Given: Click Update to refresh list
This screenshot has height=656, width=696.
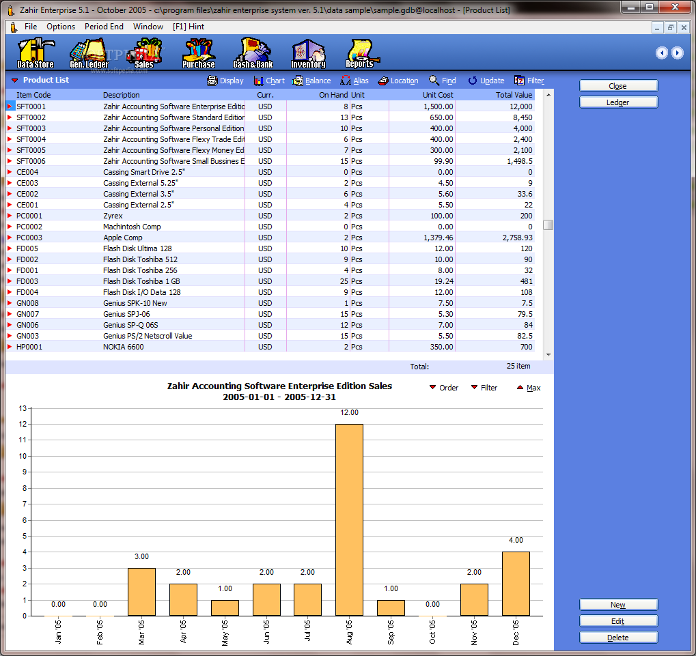Looking at the screenshot, I should tap(486, 81).
